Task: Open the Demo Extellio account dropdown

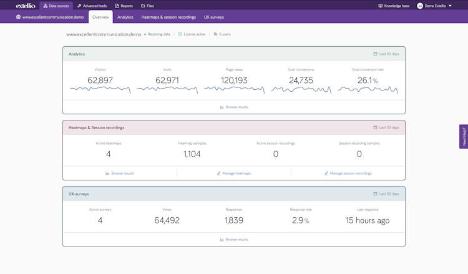Action: 450,6
